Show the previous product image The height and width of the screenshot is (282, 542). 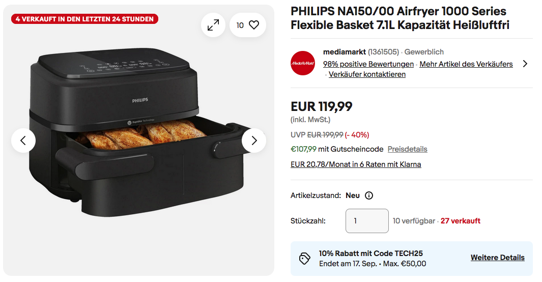point(23,140)
